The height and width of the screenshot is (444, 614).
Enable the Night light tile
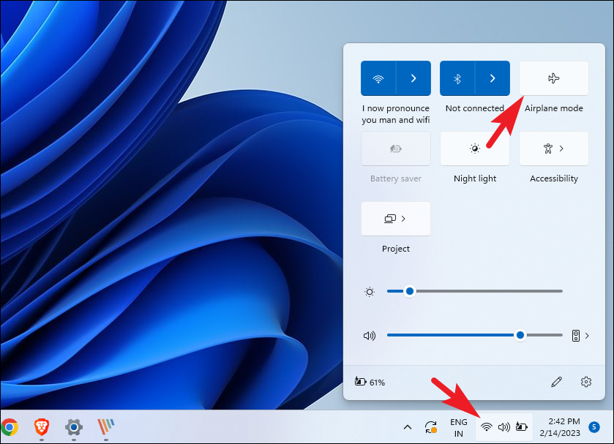click(x=474, y=148)
